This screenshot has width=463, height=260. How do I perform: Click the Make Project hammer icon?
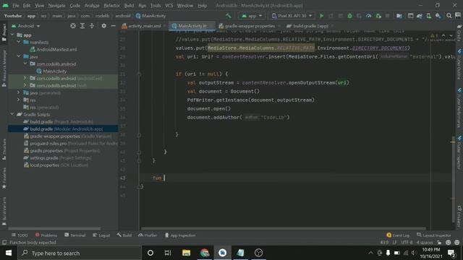(x=229, y=15)
